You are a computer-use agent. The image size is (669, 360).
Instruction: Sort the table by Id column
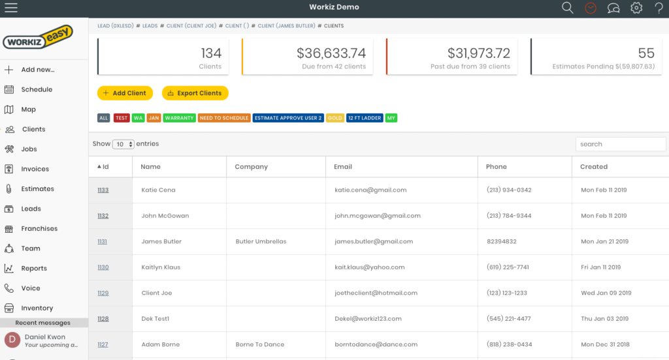[x=103, y=167]
